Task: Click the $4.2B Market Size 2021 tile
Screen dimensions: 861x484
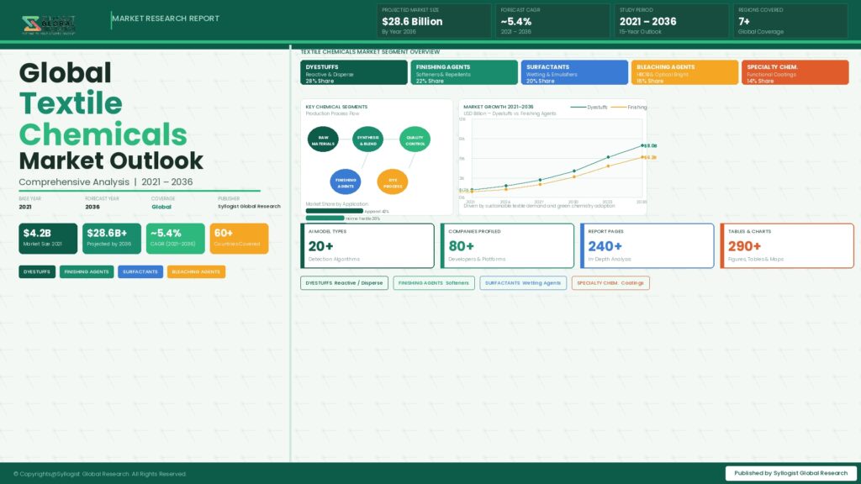Action: 48,238
